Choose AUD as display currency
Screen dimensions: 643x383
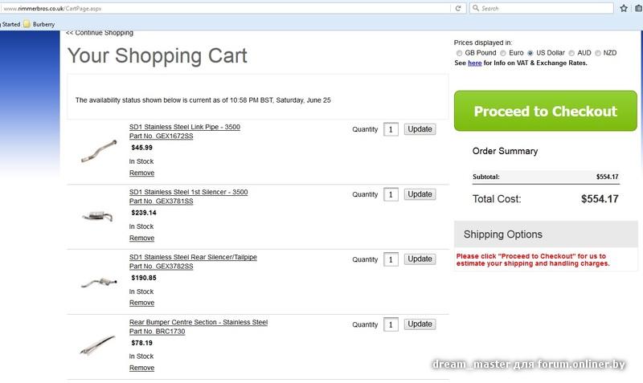coord(571,53)
